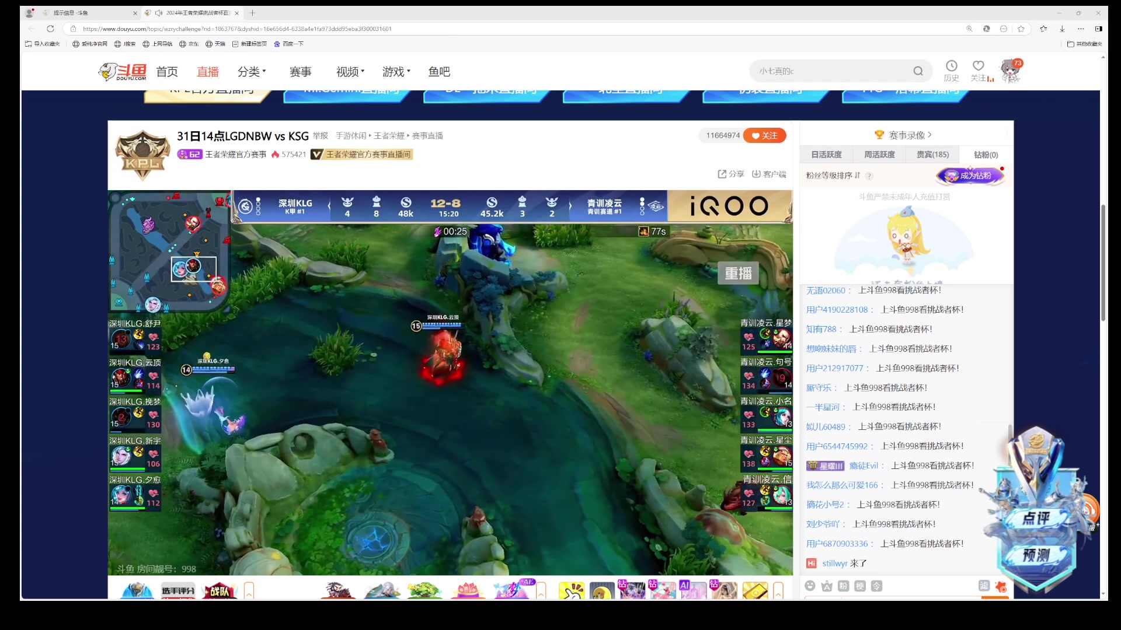Click the username 瘾徒Evil in chat
Image resolution: width=1121 pixels, height=630 pixels.
point(864,466)
